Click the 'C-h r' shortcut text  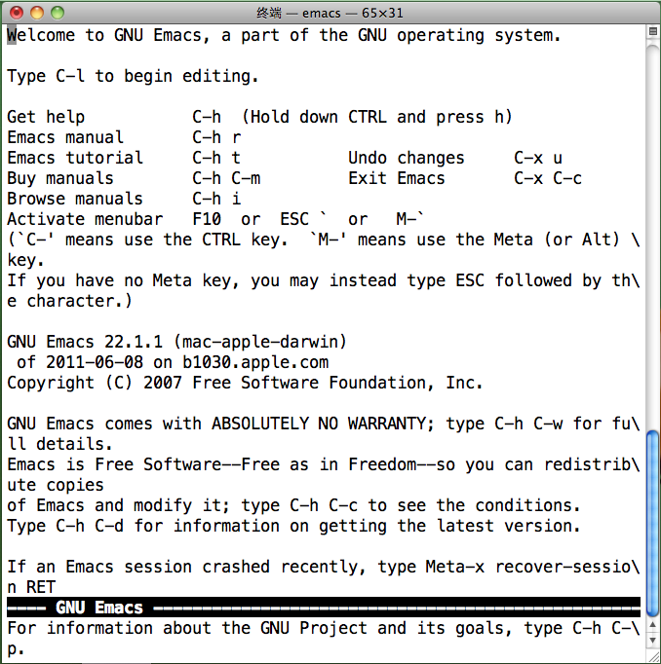point(216,137)
